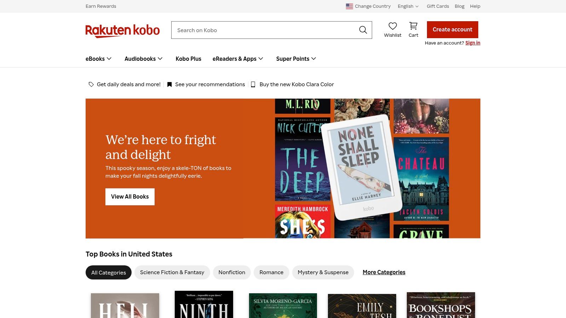Click the Create account button
Image resolution: width=566 pixels, height=318 pixels.
[x=452, y=29]
